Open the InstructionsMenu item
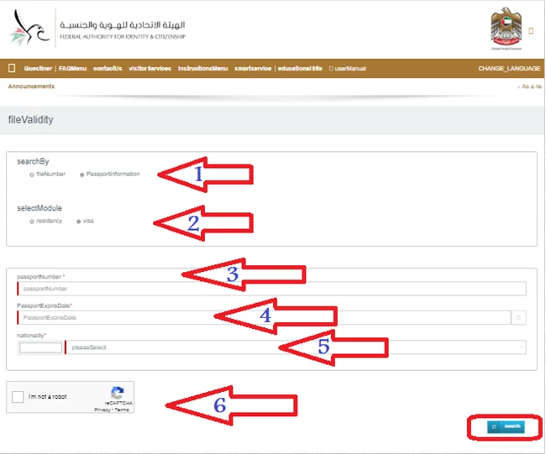 tap(202, 68)
